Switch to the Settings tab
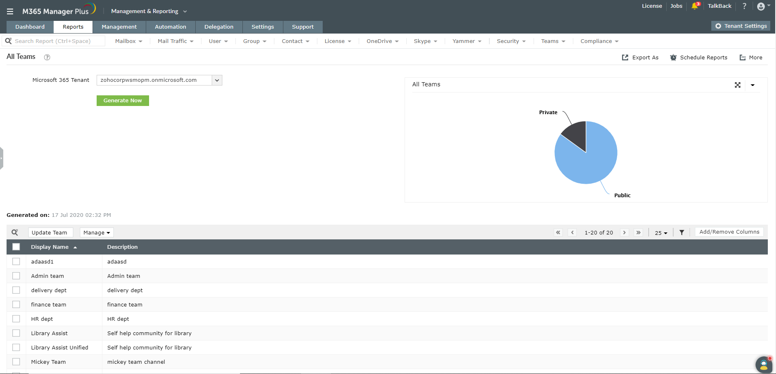Screen dimensions: 776x374 point(262,27)
